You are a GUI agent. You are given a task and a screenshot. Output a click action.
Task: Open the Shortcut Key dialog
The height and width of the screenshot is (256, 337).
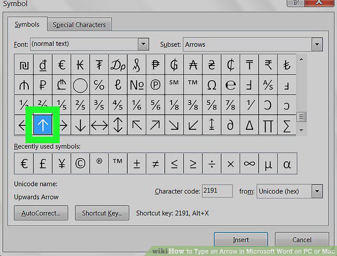click(102, 213)
